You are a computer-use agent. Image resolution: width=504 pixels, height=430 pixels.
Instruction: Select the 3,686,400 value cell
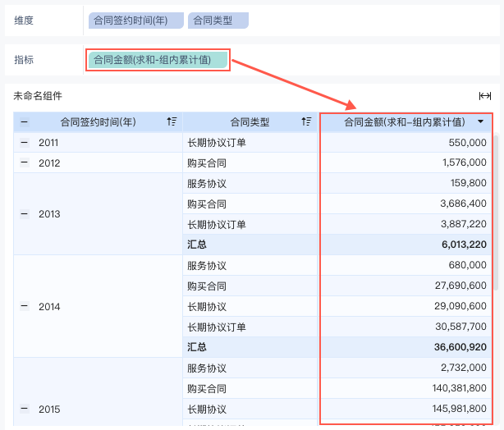(x=406, y=204)
